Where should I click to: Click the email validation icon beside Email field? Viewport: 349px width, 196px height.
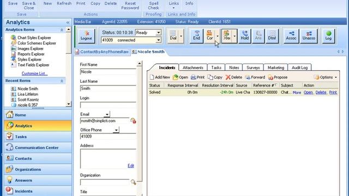[x=133, y=121]
